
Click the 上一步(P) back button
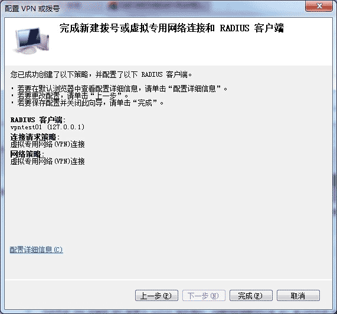[156, 296]
